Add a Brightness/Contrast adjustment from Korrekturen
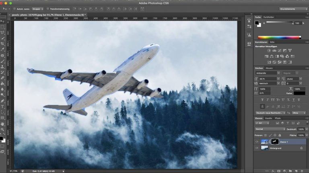This screenshot has height=173, width=309. click(269, 50)
